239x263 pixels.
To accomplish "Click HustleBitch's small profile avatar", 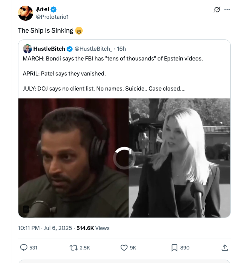I will 27,49.
